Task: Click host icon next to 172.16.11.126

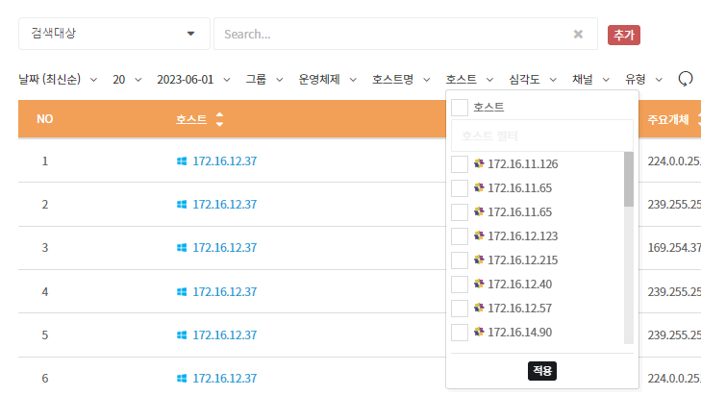Action: pyautogui.click(x=479, y=163)
